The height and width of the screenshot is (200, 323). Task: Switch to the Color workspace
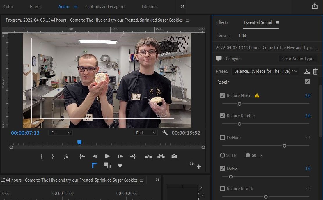coord(8,7)
